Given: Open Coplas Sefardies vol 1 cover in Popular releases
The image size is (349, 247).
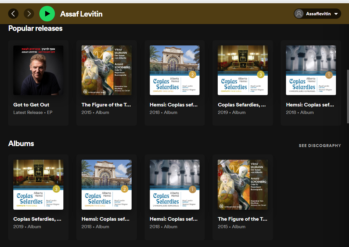Looking at the screenshot, I should 311,70.
